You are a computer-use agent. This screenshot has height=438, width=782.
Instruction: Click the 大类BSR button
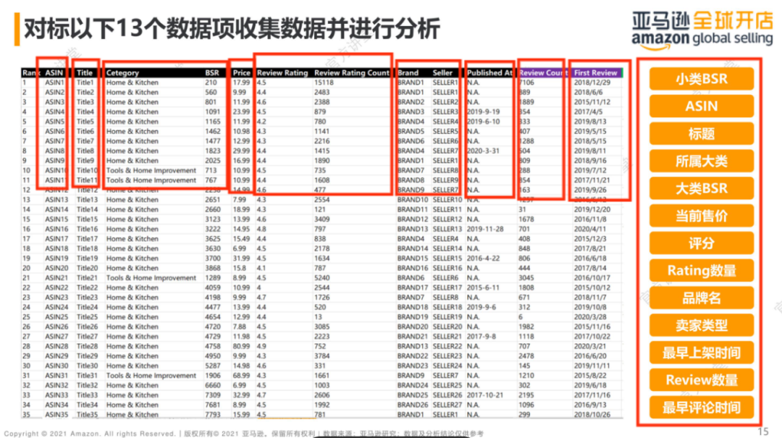(701, 188)
